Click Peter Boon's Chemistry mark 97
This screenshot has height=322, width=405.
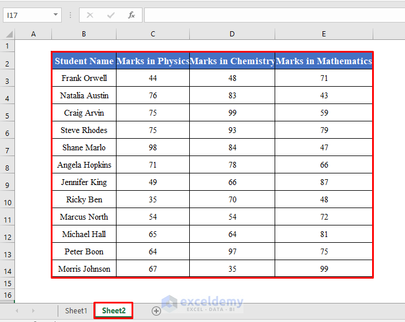(x=232, y=251)
